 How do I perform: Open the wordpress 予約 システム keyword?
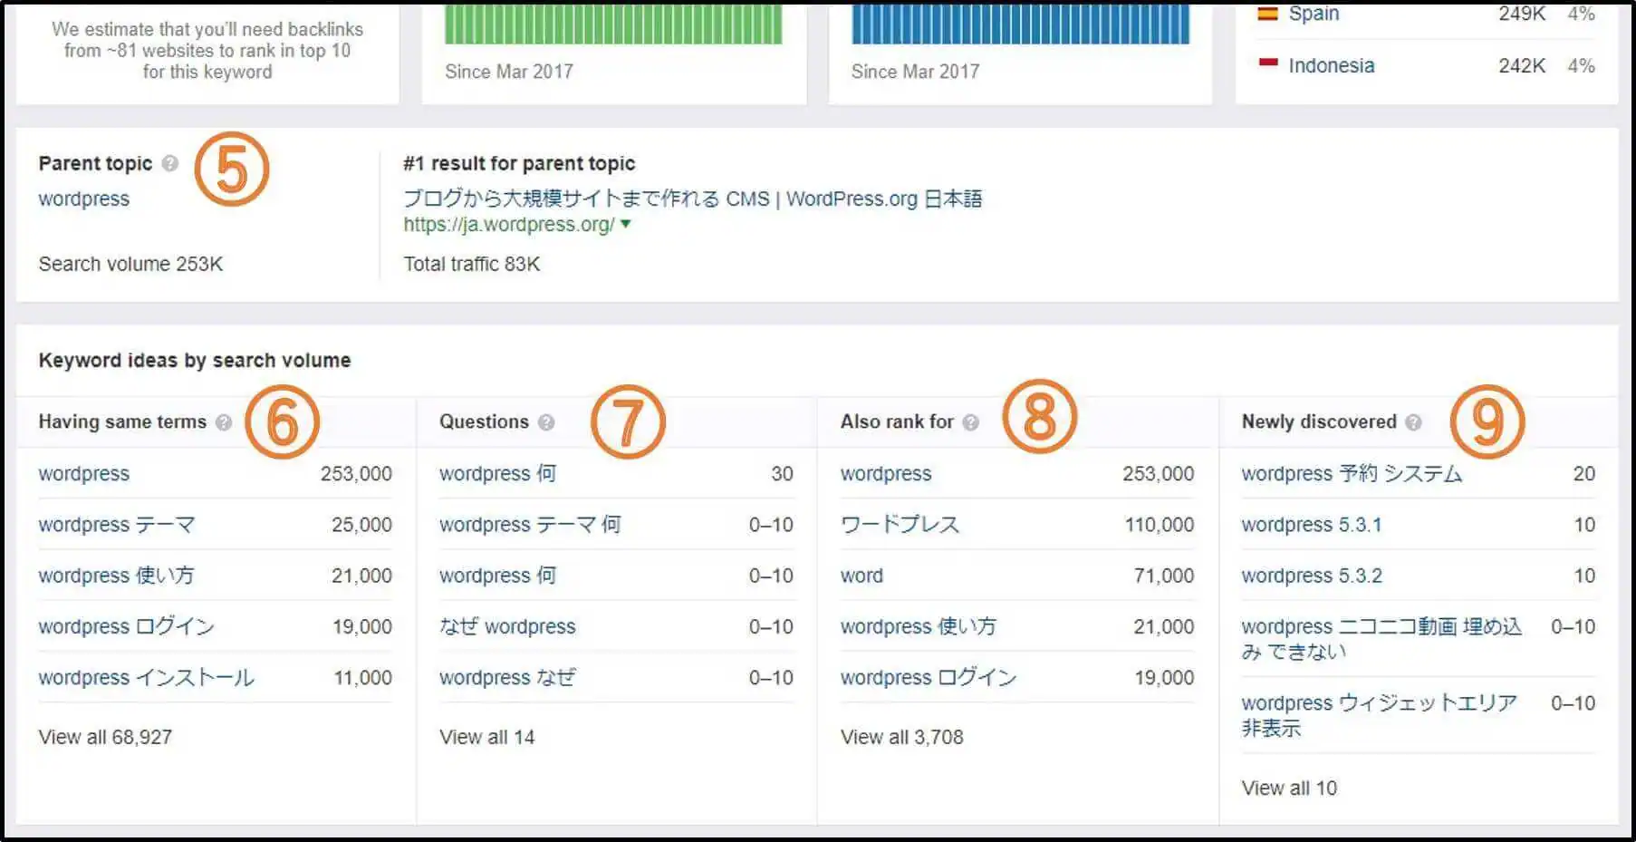[1352, 474]
